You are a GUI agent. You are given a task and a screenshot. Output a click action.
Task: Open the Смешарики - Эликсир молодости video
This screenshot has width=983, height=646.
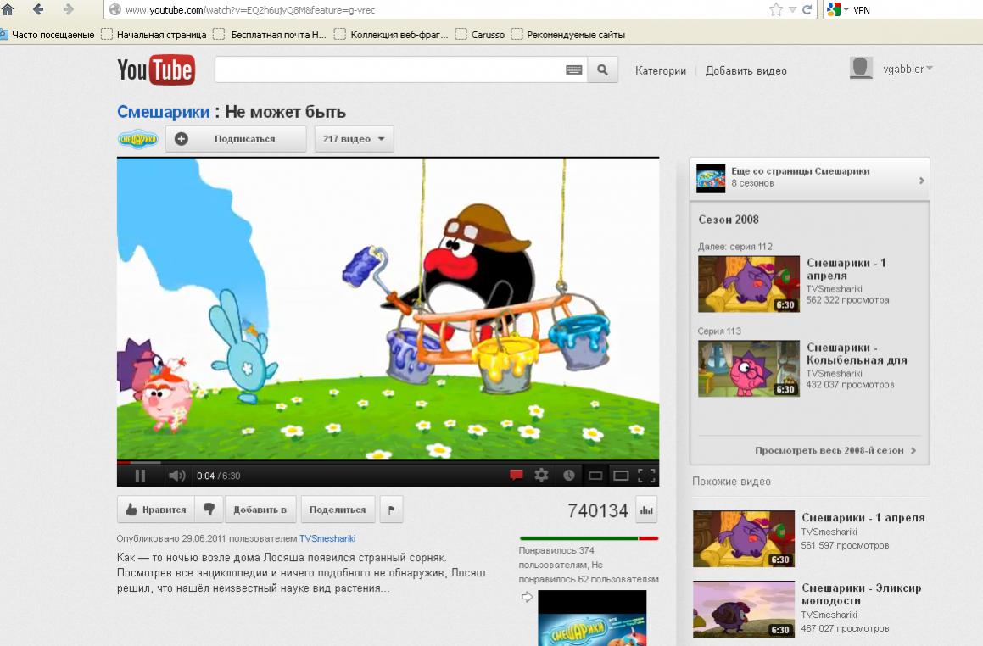(x=862, y=594)
